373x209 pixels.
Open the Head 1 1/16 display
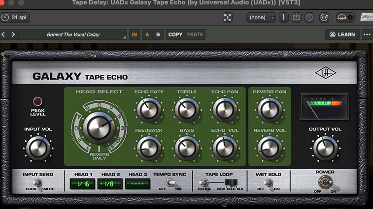tap(82, 184)
